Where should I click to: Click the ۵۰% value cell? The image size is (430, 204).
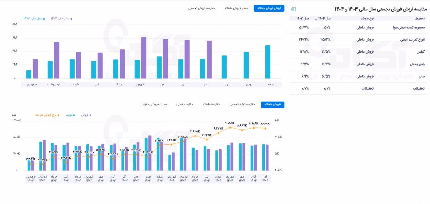point(327,28)
